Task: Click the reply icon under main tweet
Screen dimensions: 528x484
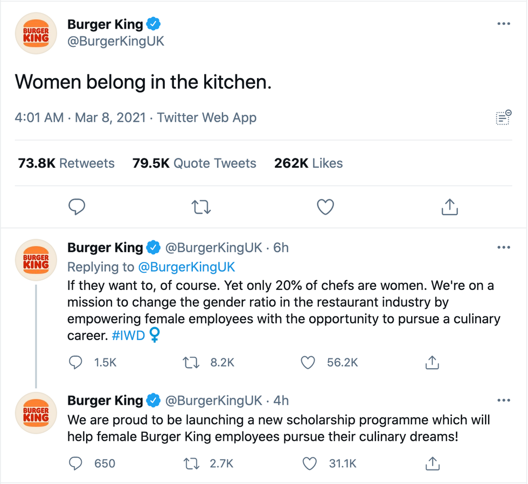Action: 78,207
